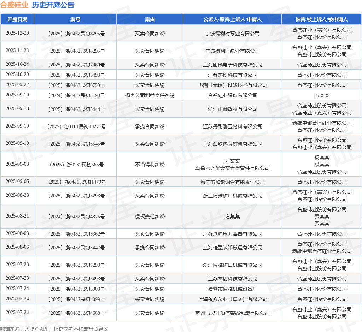Click defendant 杨某某
This screenshot has height=332, width=362.
(x=322, y=158)
